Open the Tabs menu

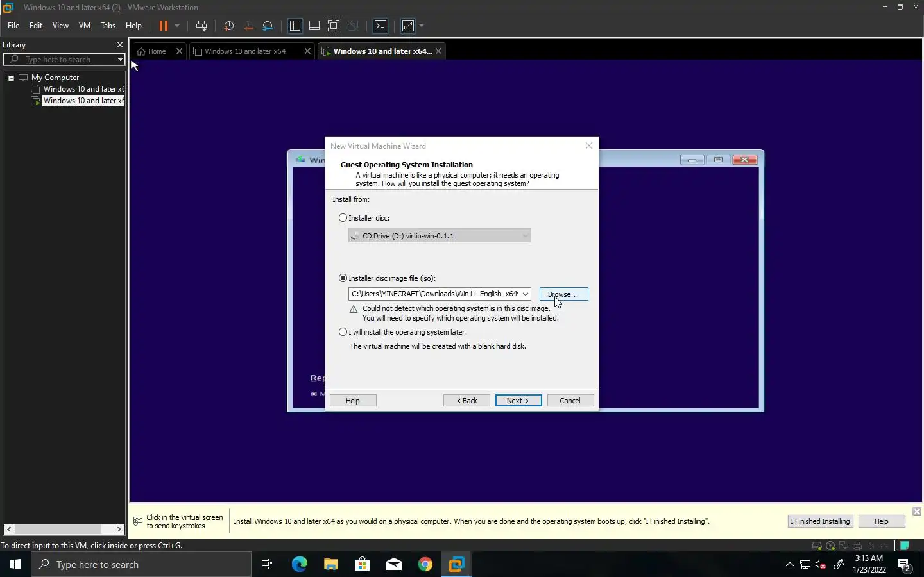click(108, 26)
